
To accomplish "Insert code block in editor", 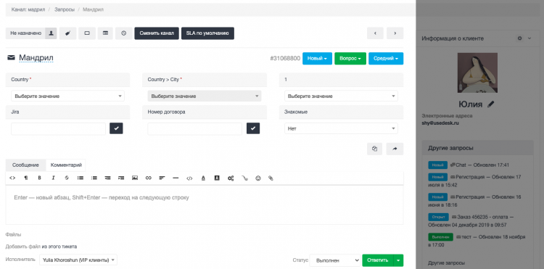I will pyautogui.click(x=189, y=178).
